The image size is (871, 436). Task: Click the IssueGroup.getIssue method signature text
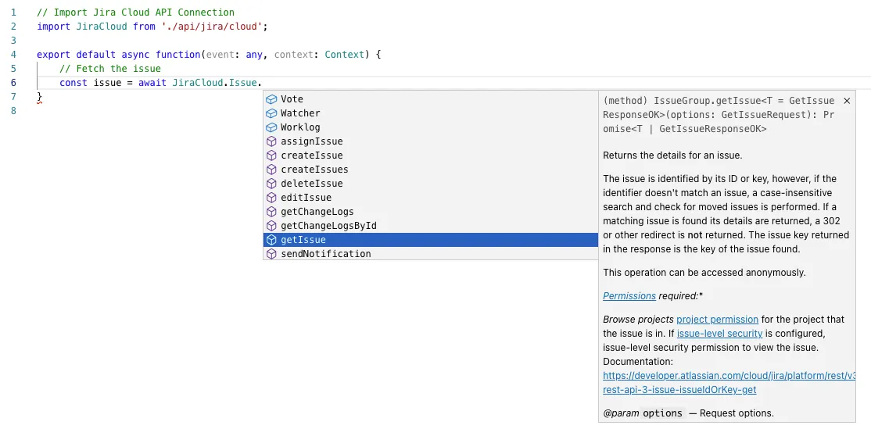pos(719,115)
